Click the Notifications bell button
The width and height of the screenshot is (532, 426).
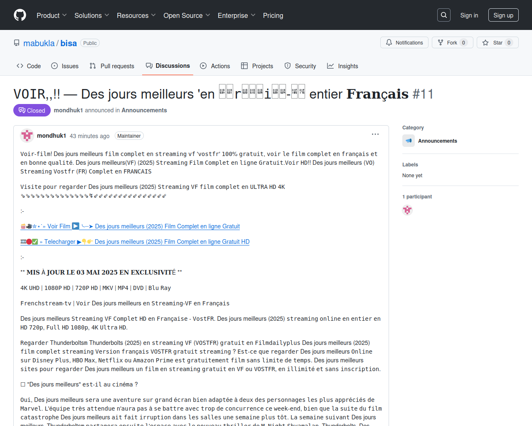(404, 42)
